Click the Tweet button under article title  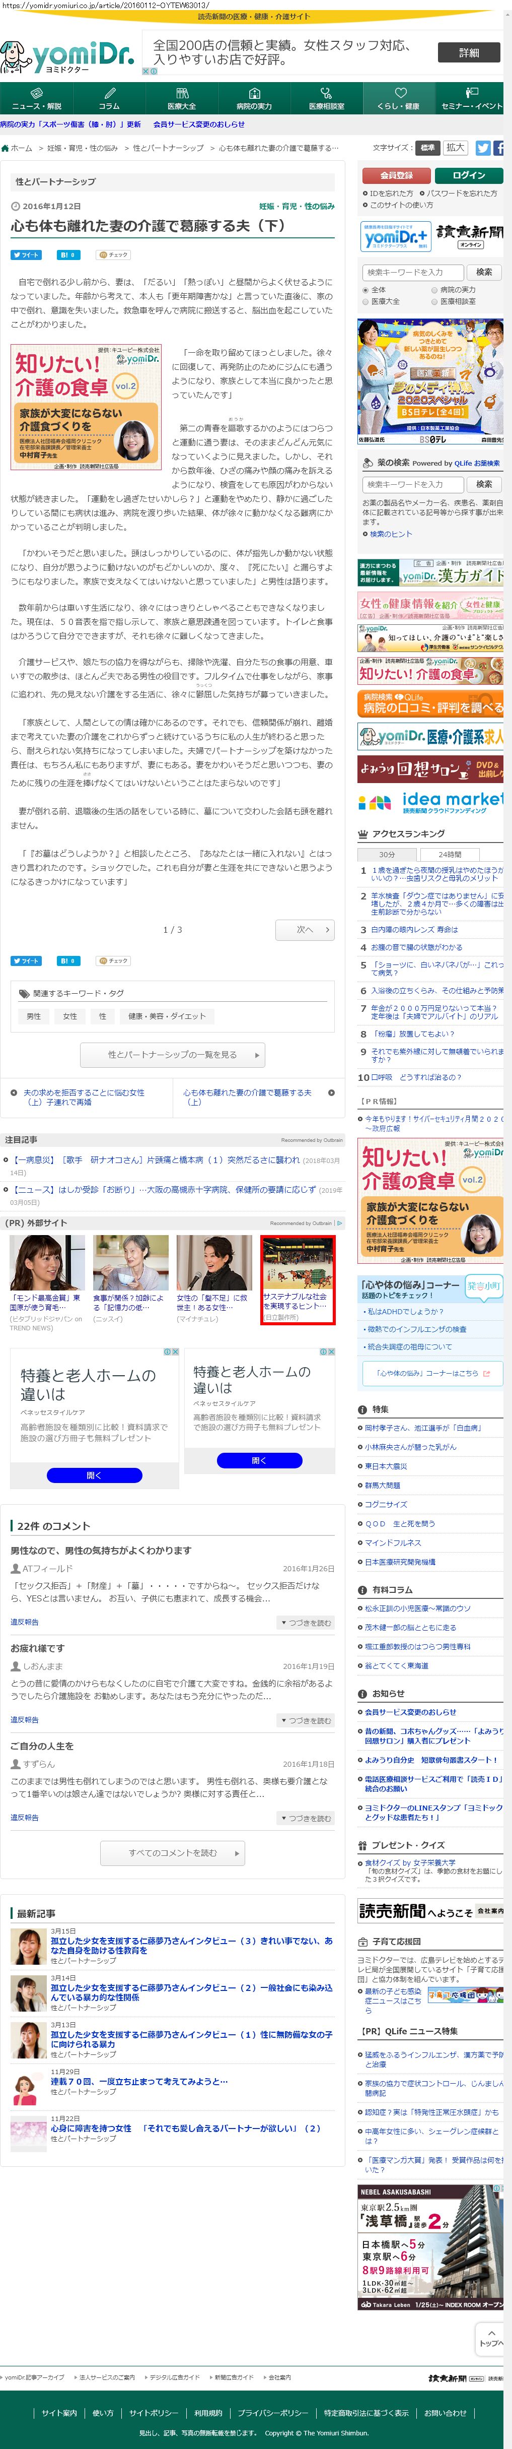point(27,255)
